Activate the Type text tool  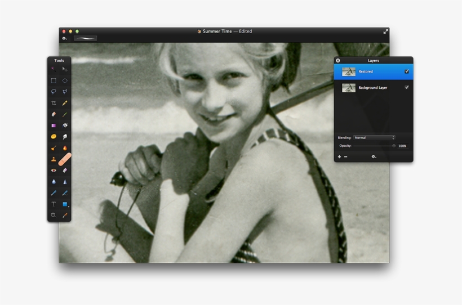click(x=54, y=204)
